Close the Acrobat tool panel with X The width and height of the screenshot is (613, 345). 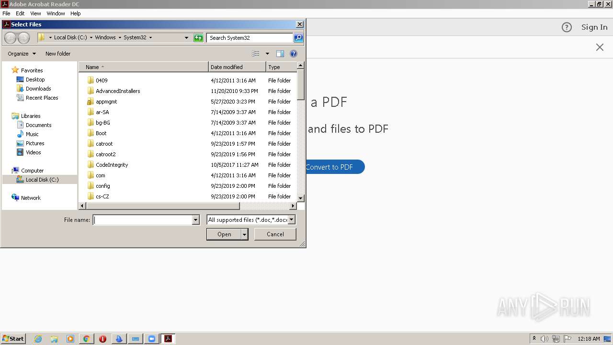[x=600, y=47]
